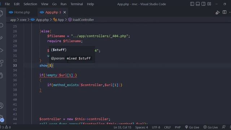Screen dimensions: 231x130
Task: Click 'if(!empty($url[1]))' code line
Action: pos(58,75)
